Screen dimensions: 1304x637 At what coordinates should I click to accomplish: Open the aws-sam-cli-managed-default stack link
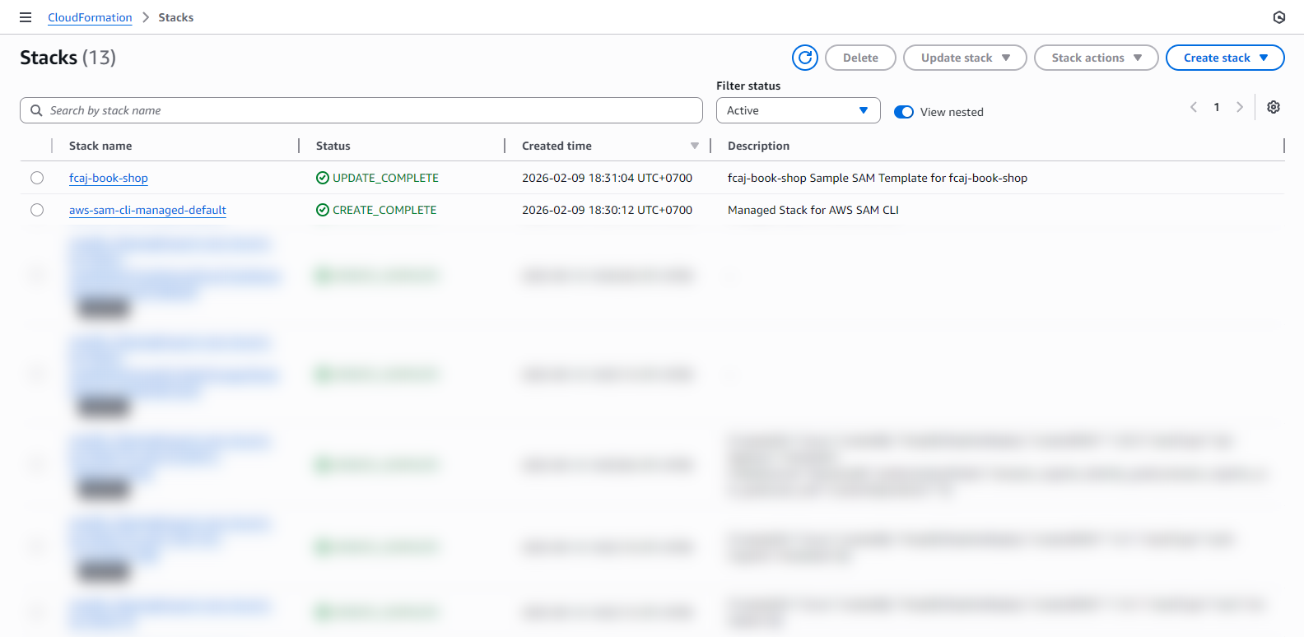pos(147,210)
